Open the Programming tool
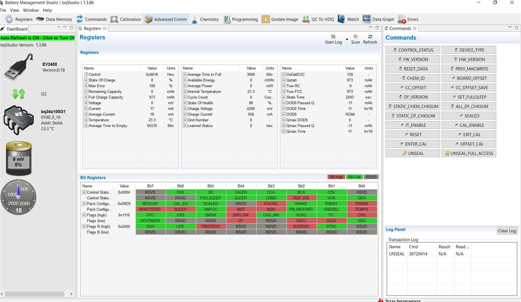 pos(241,19)
